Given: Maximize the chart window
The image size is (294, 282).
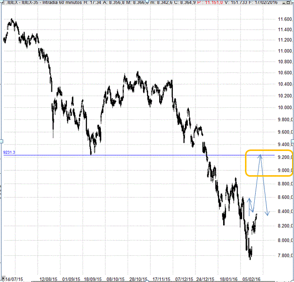Looking at the screenshot, I should click(288, 2).
